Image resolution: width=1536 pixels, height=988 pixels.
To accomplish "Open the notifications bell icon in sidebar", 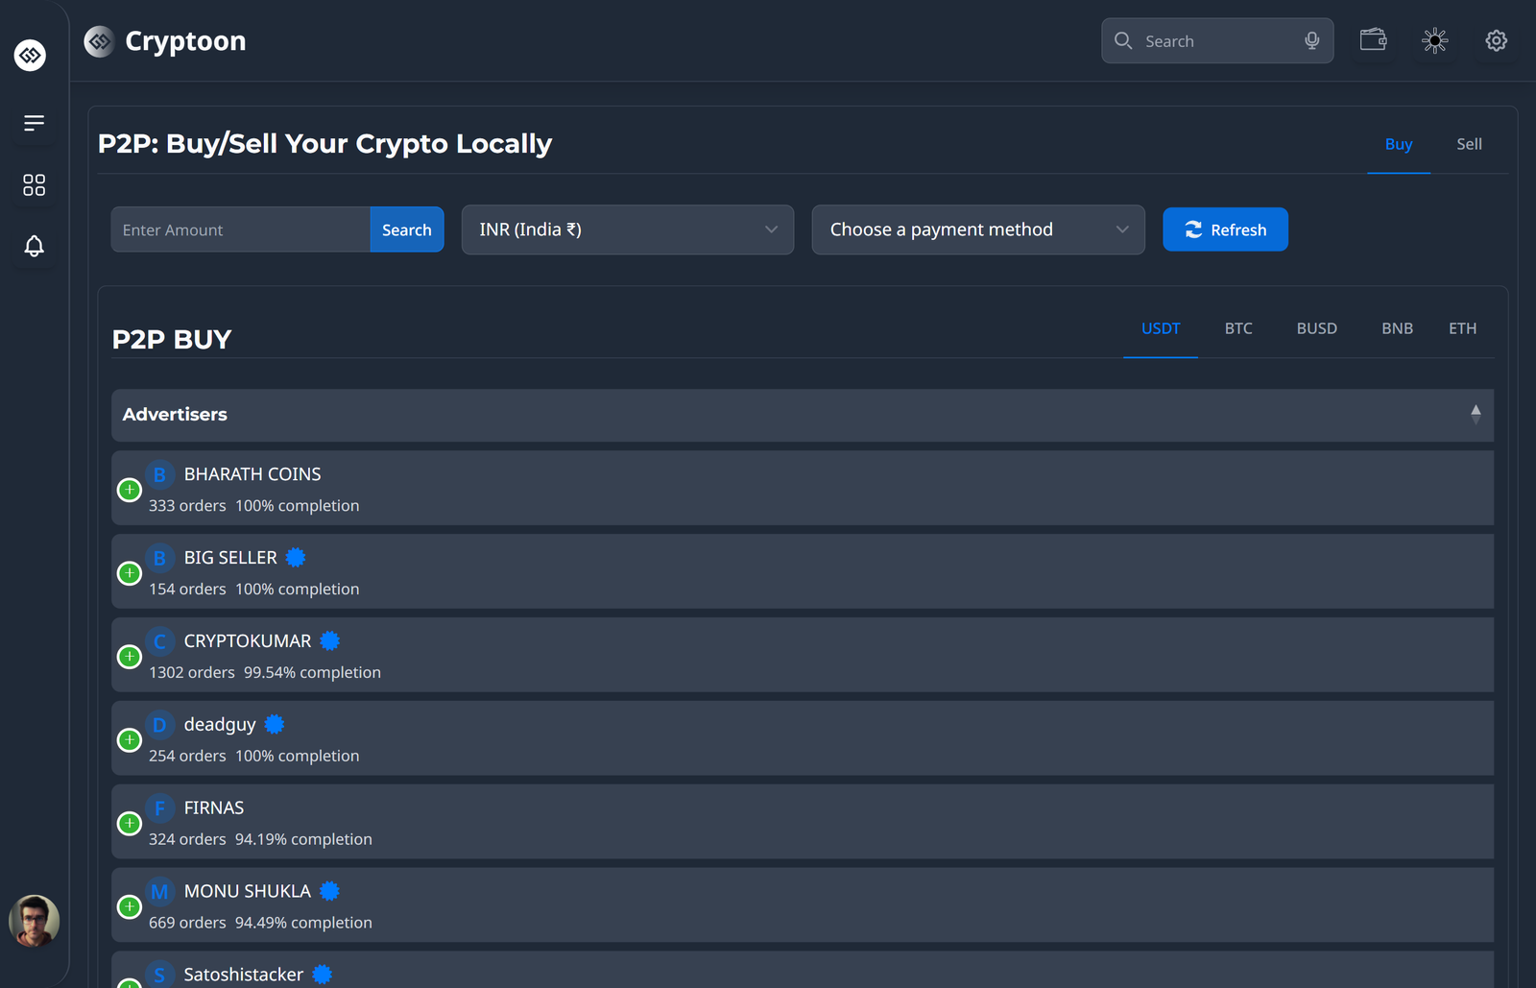I will [34, 247].
